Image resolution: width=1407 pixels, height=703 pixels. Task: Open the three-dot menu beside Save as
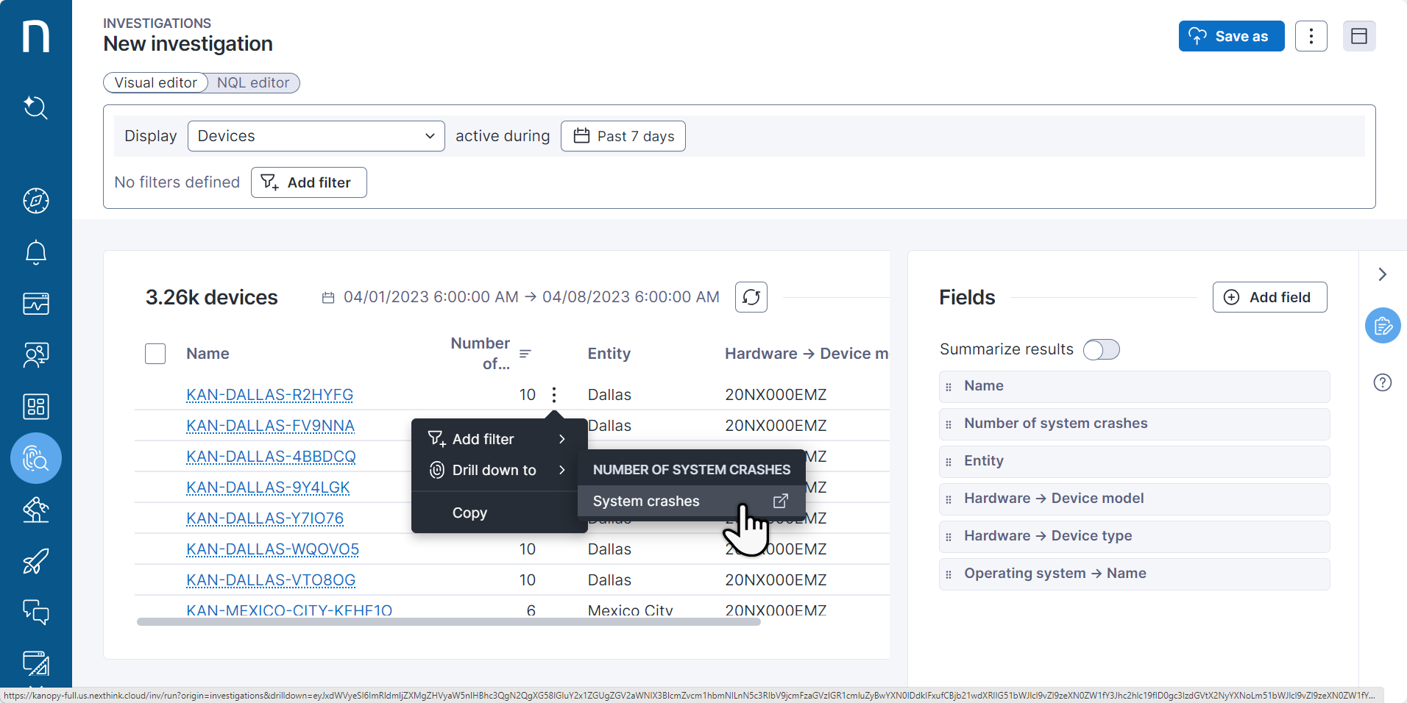(x=1311, y=36)
